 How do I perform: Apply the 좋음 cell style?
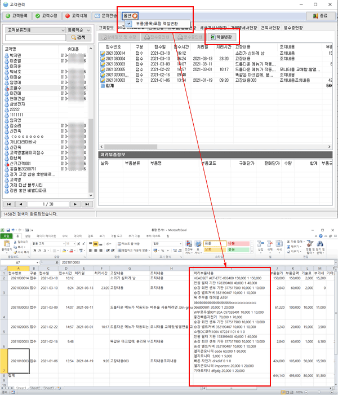tap(238, 249)
